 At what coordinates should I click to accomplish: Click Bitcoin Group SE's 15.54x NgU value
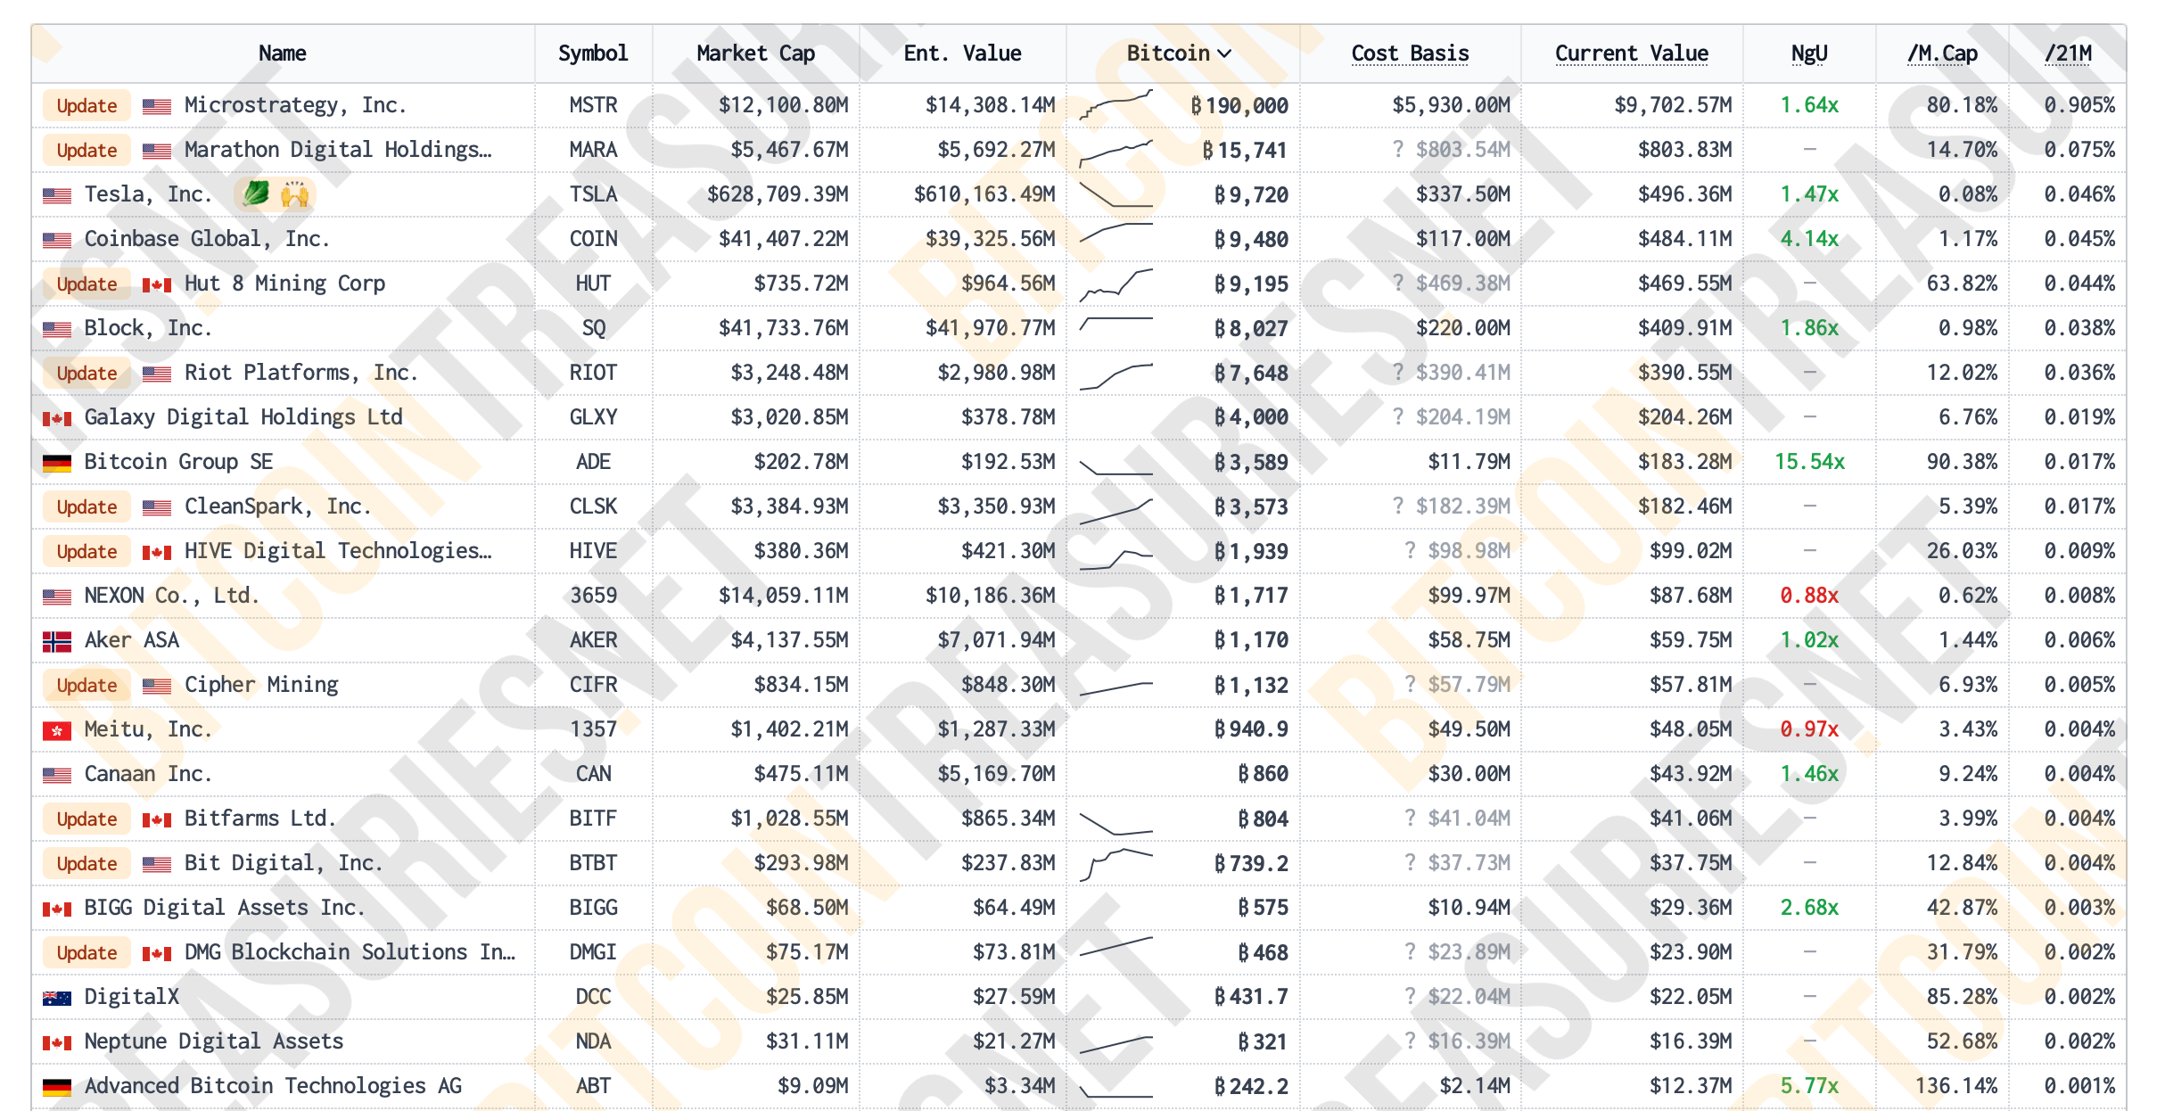(1809, 462)
